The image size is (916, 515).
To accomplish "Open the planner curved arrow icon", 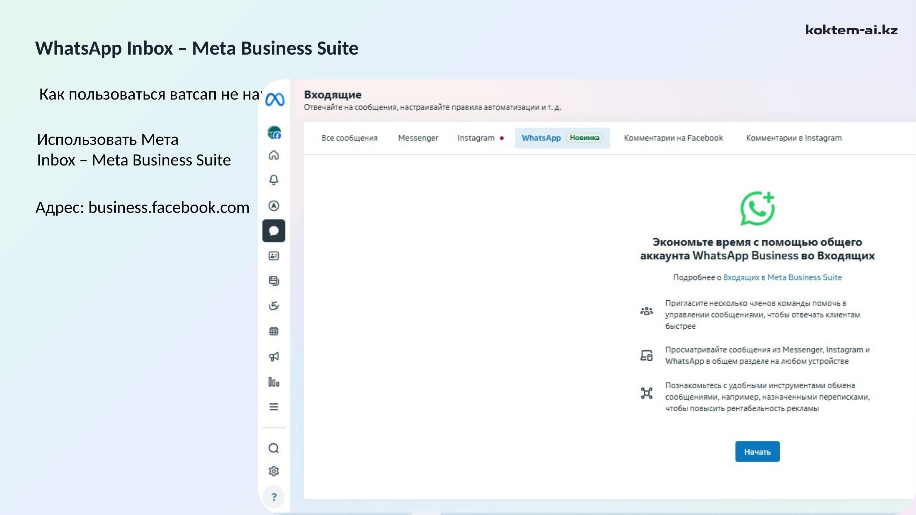I will pos(273,306).
